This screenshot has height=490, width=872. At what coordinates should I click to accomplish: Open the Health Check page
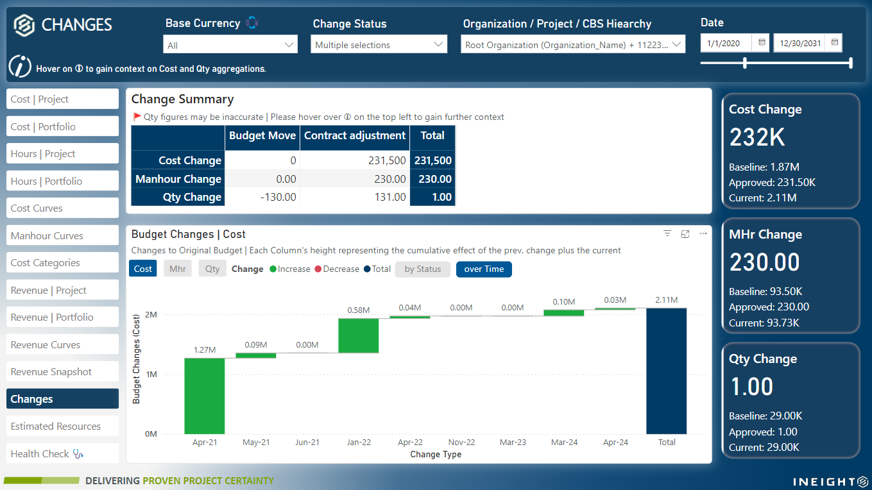click(x=62, y=453)
